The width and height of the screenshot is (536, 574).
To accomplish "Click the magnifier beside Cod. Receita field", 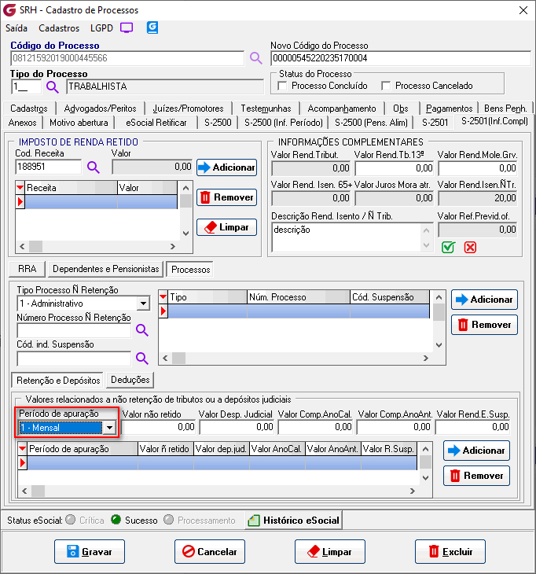I will pyautogui.click(x=93, y=167).
